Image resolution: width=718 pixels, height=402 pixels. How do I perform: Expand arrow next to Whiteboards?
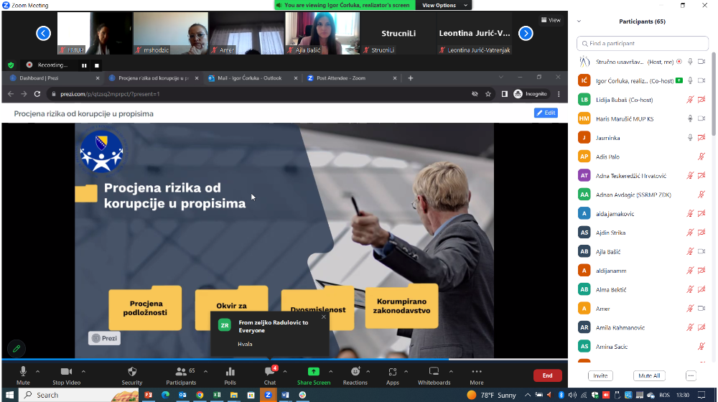[451, 371]
